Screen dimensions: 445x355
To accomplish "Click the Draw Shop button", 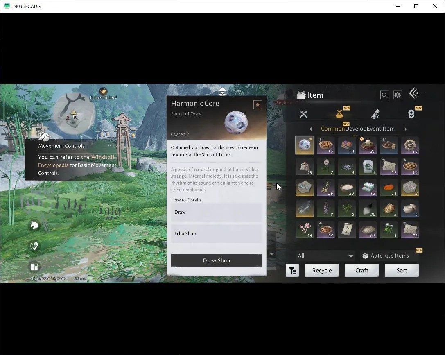I will pos(217,260).
